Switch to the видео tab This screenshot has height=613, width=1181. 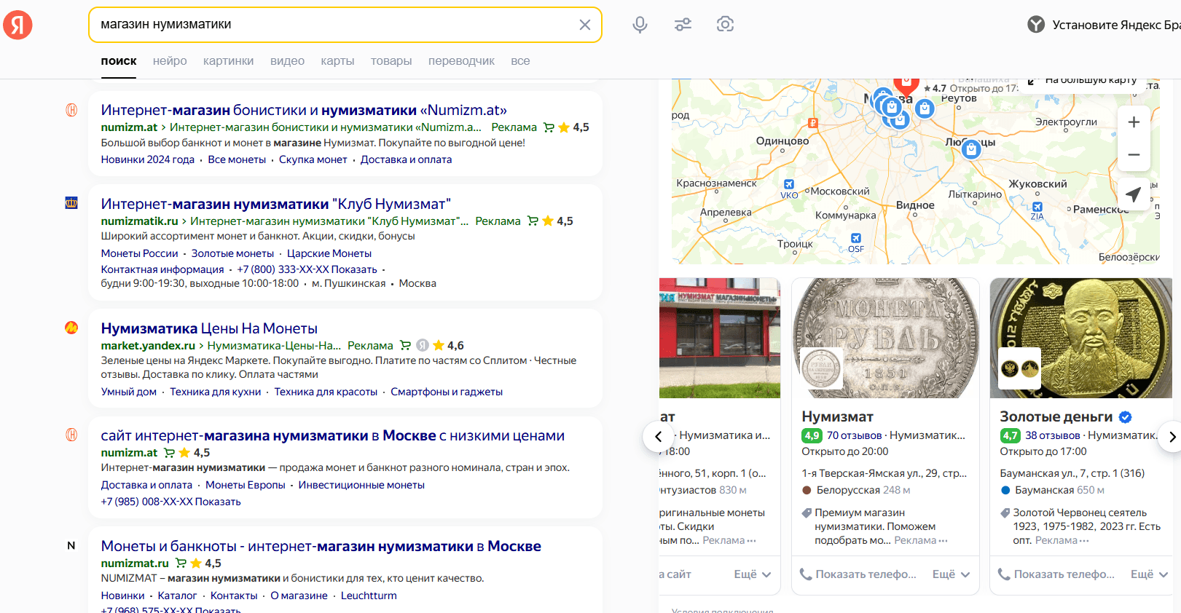point(287,61)
